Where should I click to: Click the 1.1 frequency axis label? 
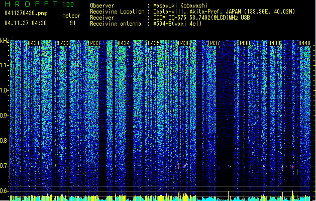click(x=5, y=65)
